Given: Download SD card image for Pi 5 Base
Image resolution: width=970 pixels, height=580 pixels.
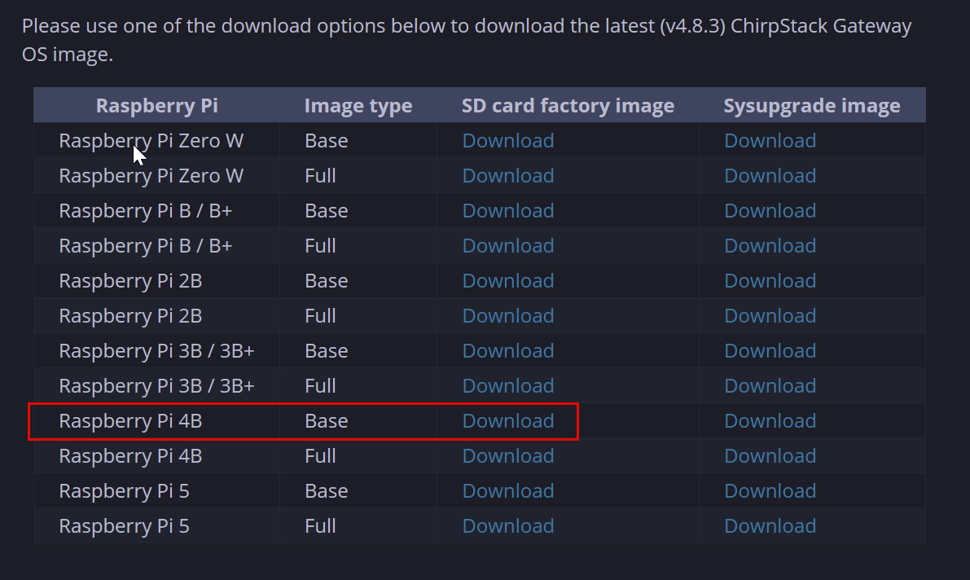Looking at the screenshot, I should [507, 491].
